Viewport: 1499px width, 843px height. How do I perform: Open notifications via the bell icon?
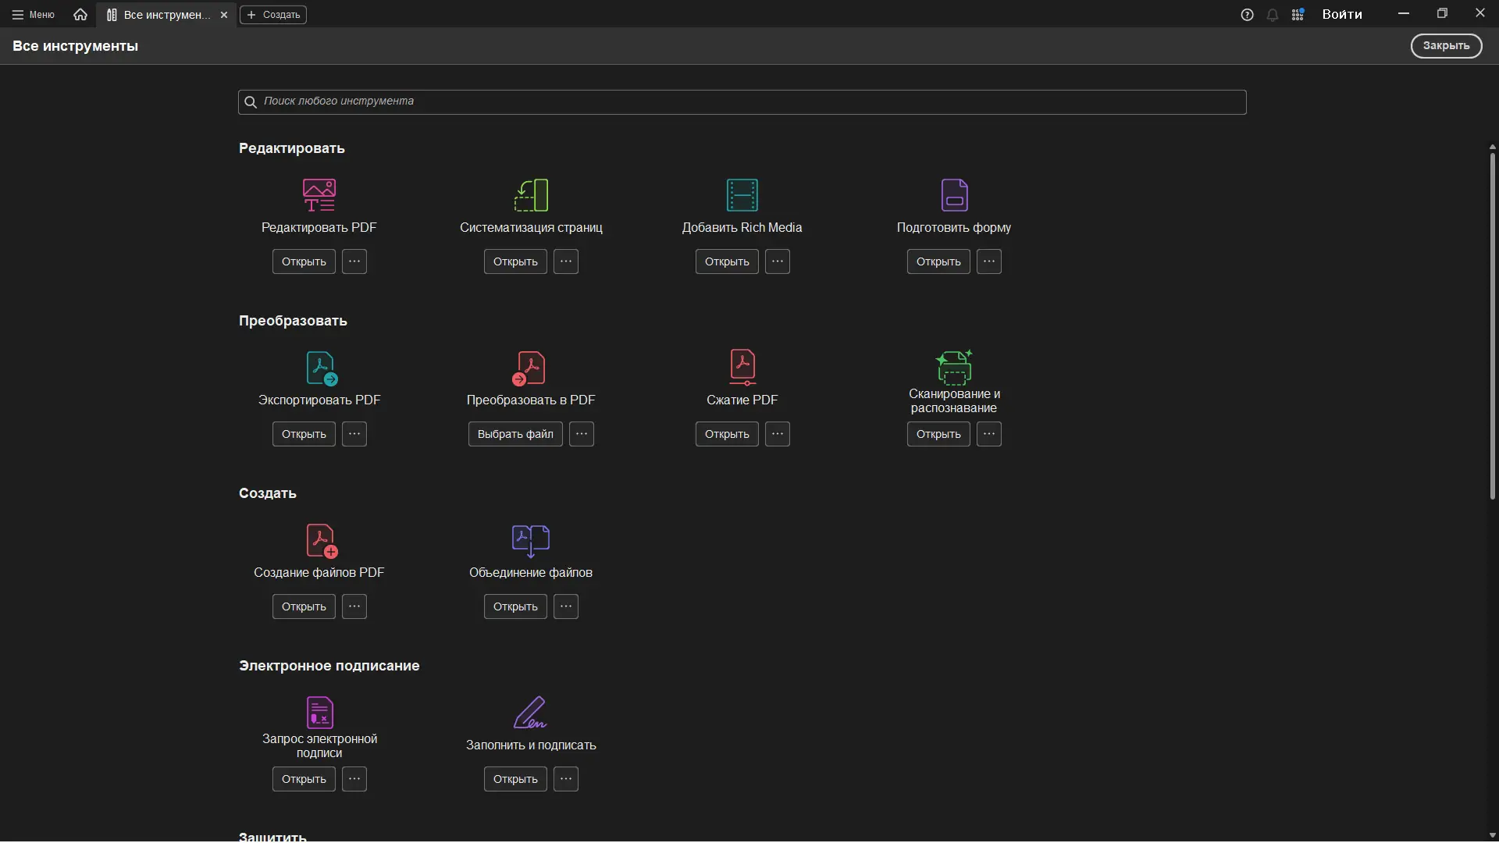pos(1273,14)
